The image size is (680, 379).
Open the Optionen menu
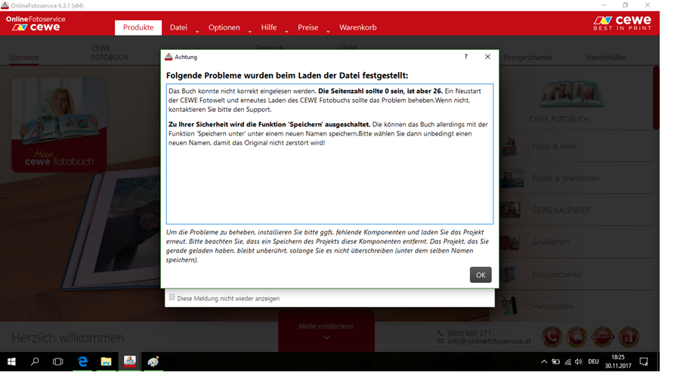[x=224, y=27]
